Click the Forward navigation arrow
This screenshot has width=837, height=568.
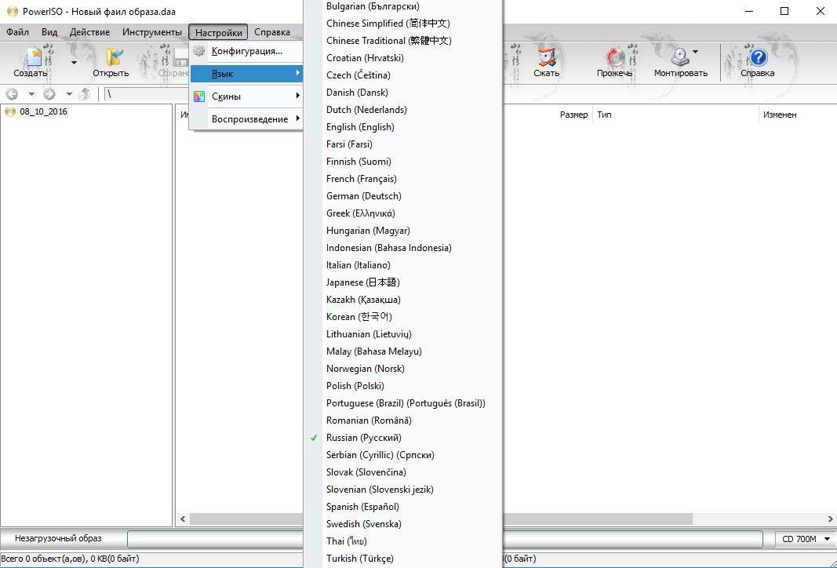coord(49,94)
